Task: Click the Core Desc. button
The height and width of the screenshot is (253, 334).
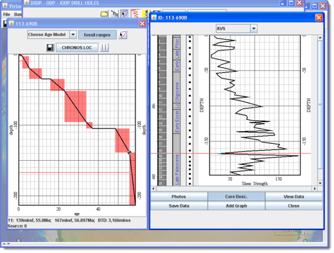Action: pos(236,197)
